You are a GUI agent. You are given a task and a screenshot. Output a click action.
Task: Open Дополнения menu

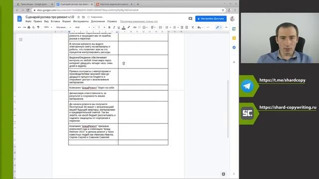[x=98, y=21]
